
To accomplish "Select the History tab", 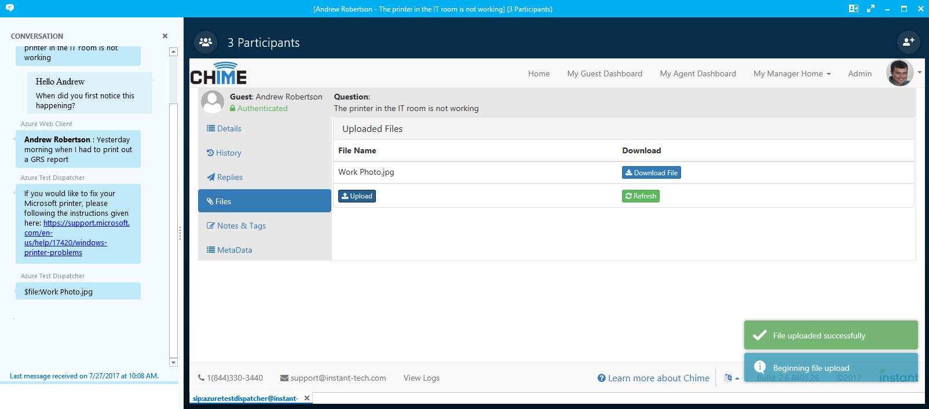I will point(265,153).
